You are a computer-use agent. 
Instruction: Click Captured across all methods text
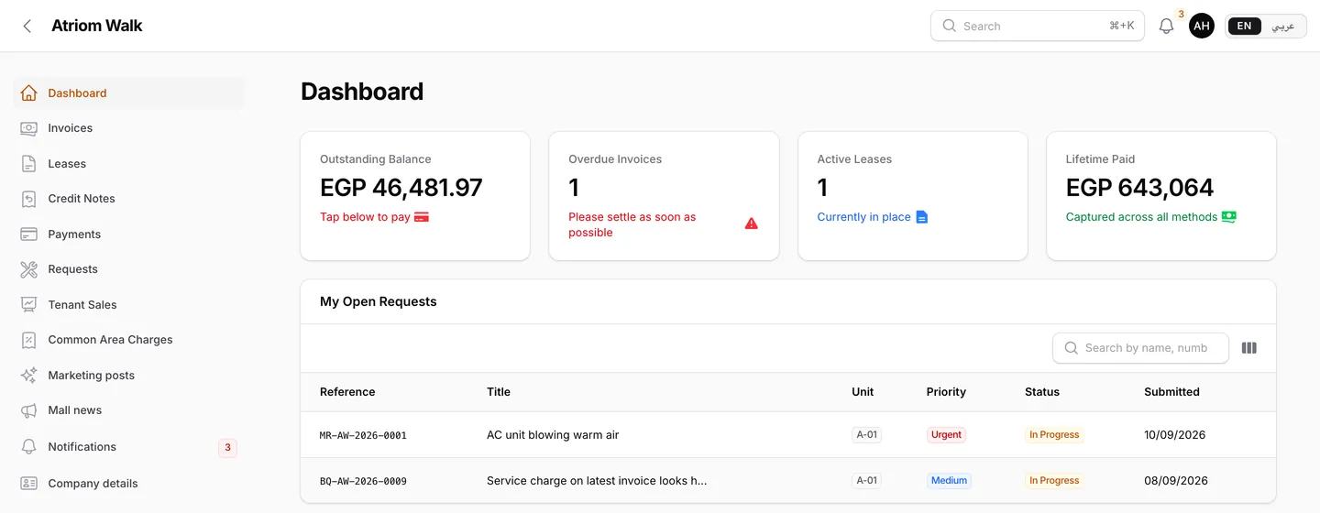pos(1141,217)
